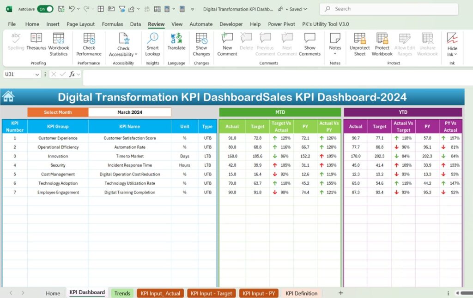Click the Borders grid icon in quick access toolbar
The height and width of the screenshot is (298, 473).
101,9
